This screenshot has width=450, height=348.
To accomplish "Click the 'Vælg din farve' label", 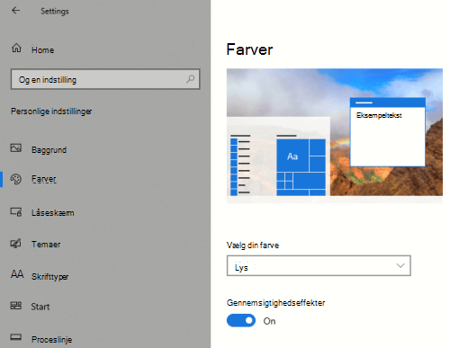I will pyautogui.click(x=253, y=245).
